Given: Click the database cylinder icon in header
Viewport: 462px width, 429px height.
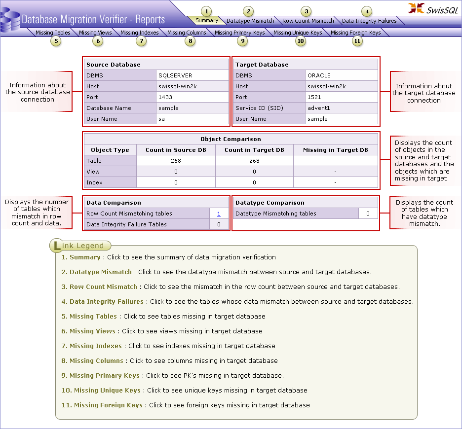Looking at the screenshot, I should pyautogui.click(x=10, y=19).
